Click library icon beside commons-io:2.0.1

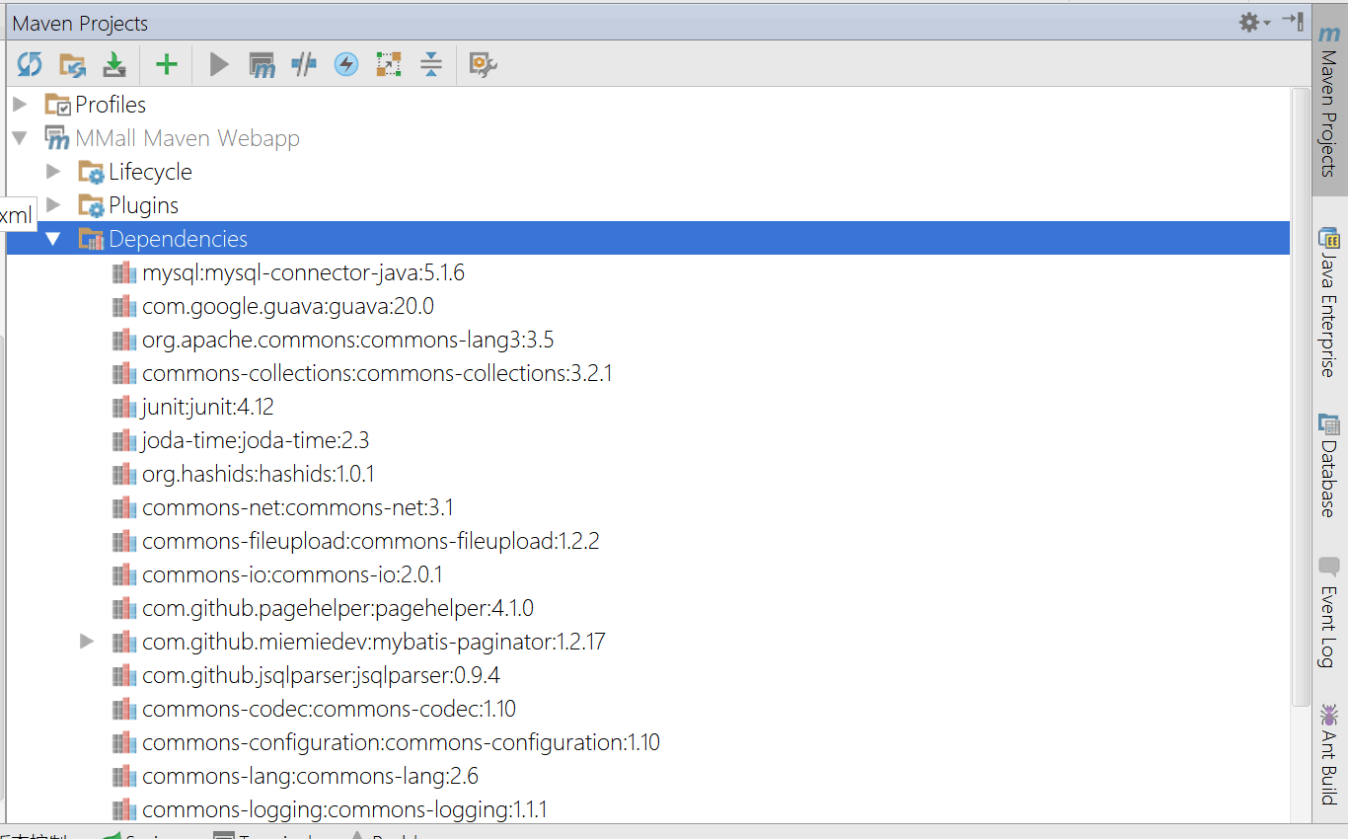click(124, 574)
